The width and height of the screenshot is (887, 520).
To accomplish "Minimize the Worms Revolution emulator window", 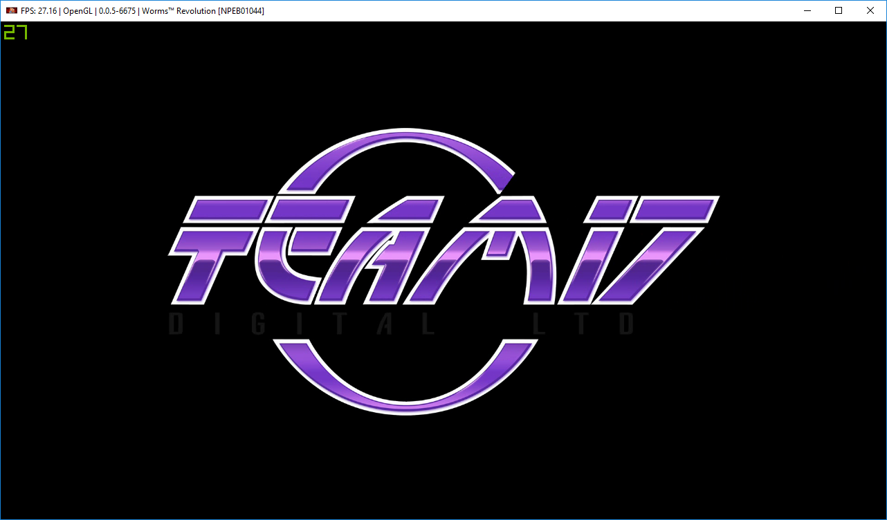I will point(807,11).
